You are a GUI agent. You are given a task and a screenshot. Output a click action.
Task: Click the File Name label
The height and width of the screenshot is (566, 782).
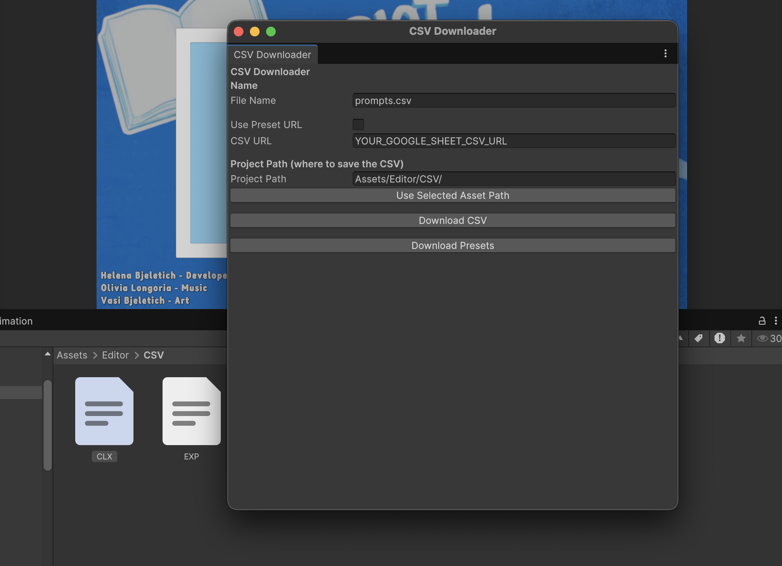[x=253, y=101]
